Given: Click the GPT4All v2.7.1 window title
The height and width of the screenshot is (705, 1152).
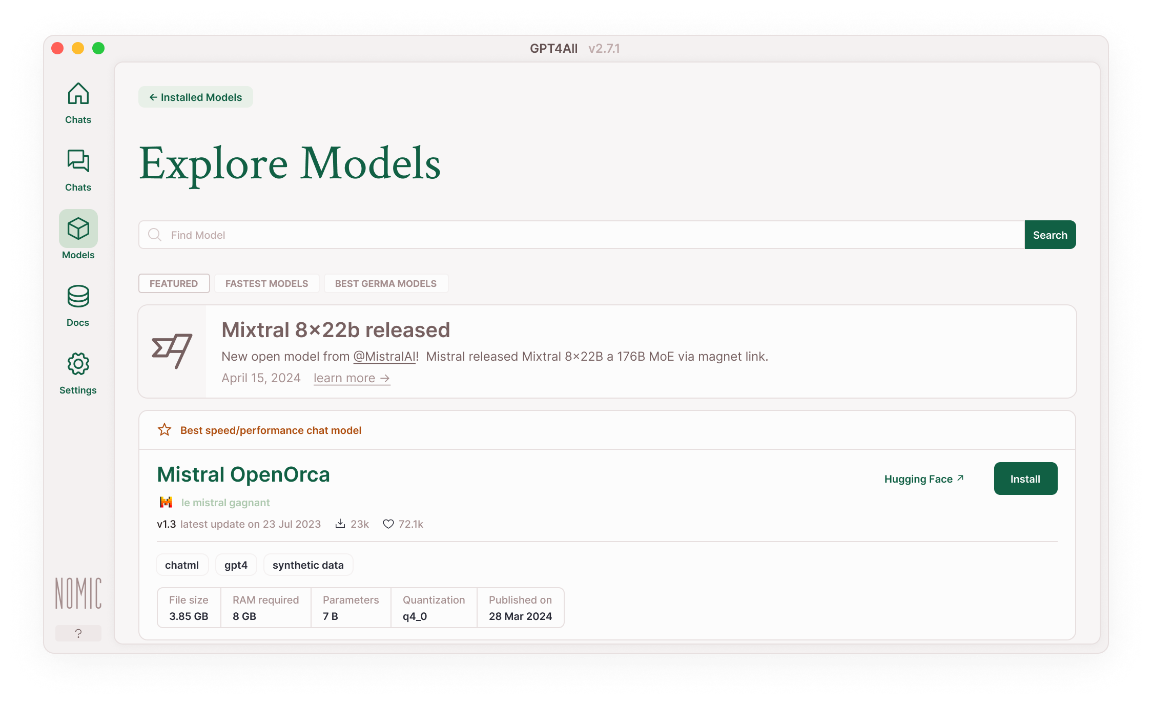Looking at the screenshot, I should 575,48.
